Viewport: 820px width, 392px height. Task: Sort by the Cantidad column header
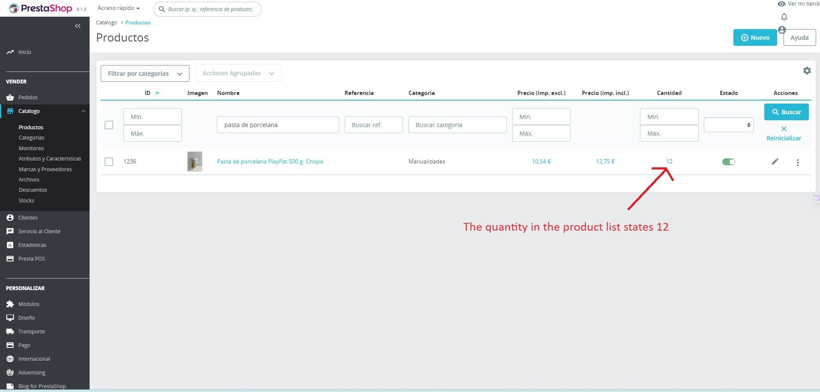tap(669, 93)
